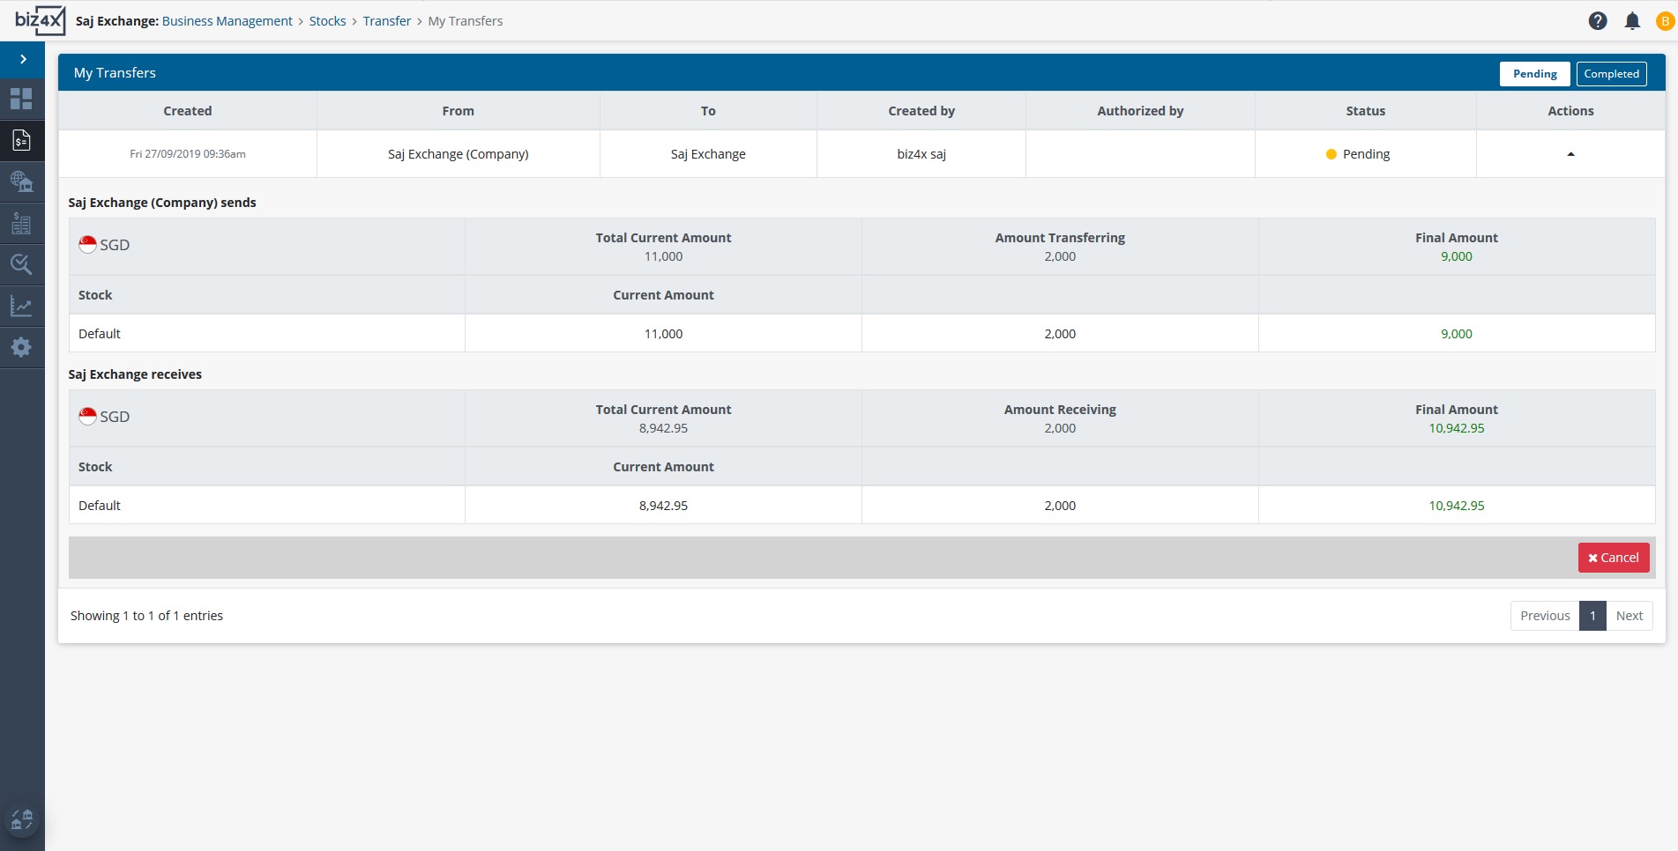Click the created date Fri 27/09/2019 09:36am

(188, 154)
